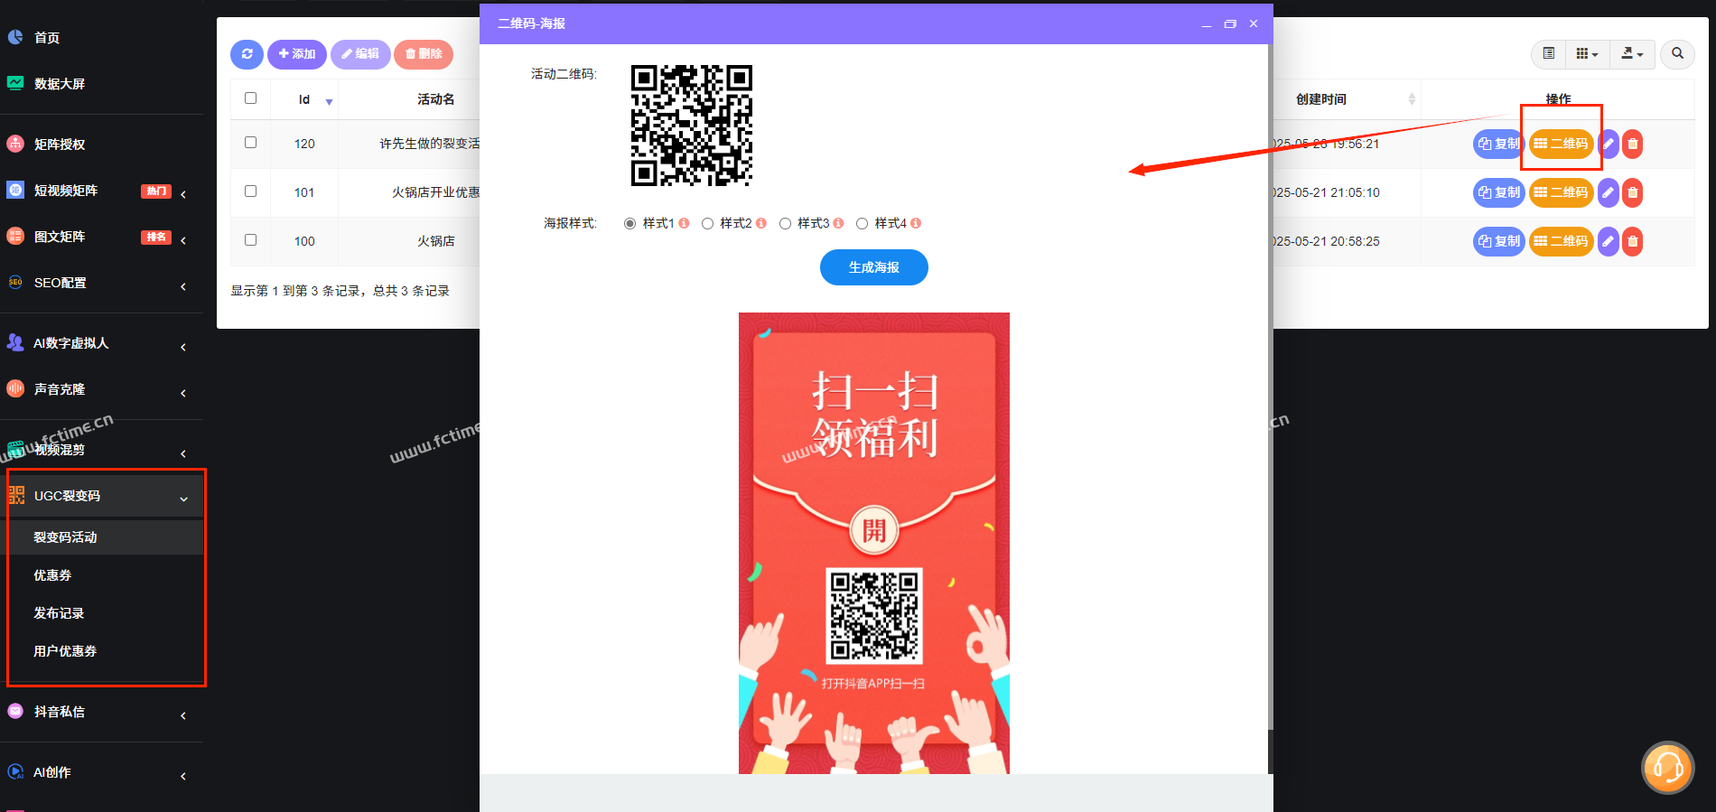Click 二维码 button for row 100
1716x812 pixels.
[1561, 241]
